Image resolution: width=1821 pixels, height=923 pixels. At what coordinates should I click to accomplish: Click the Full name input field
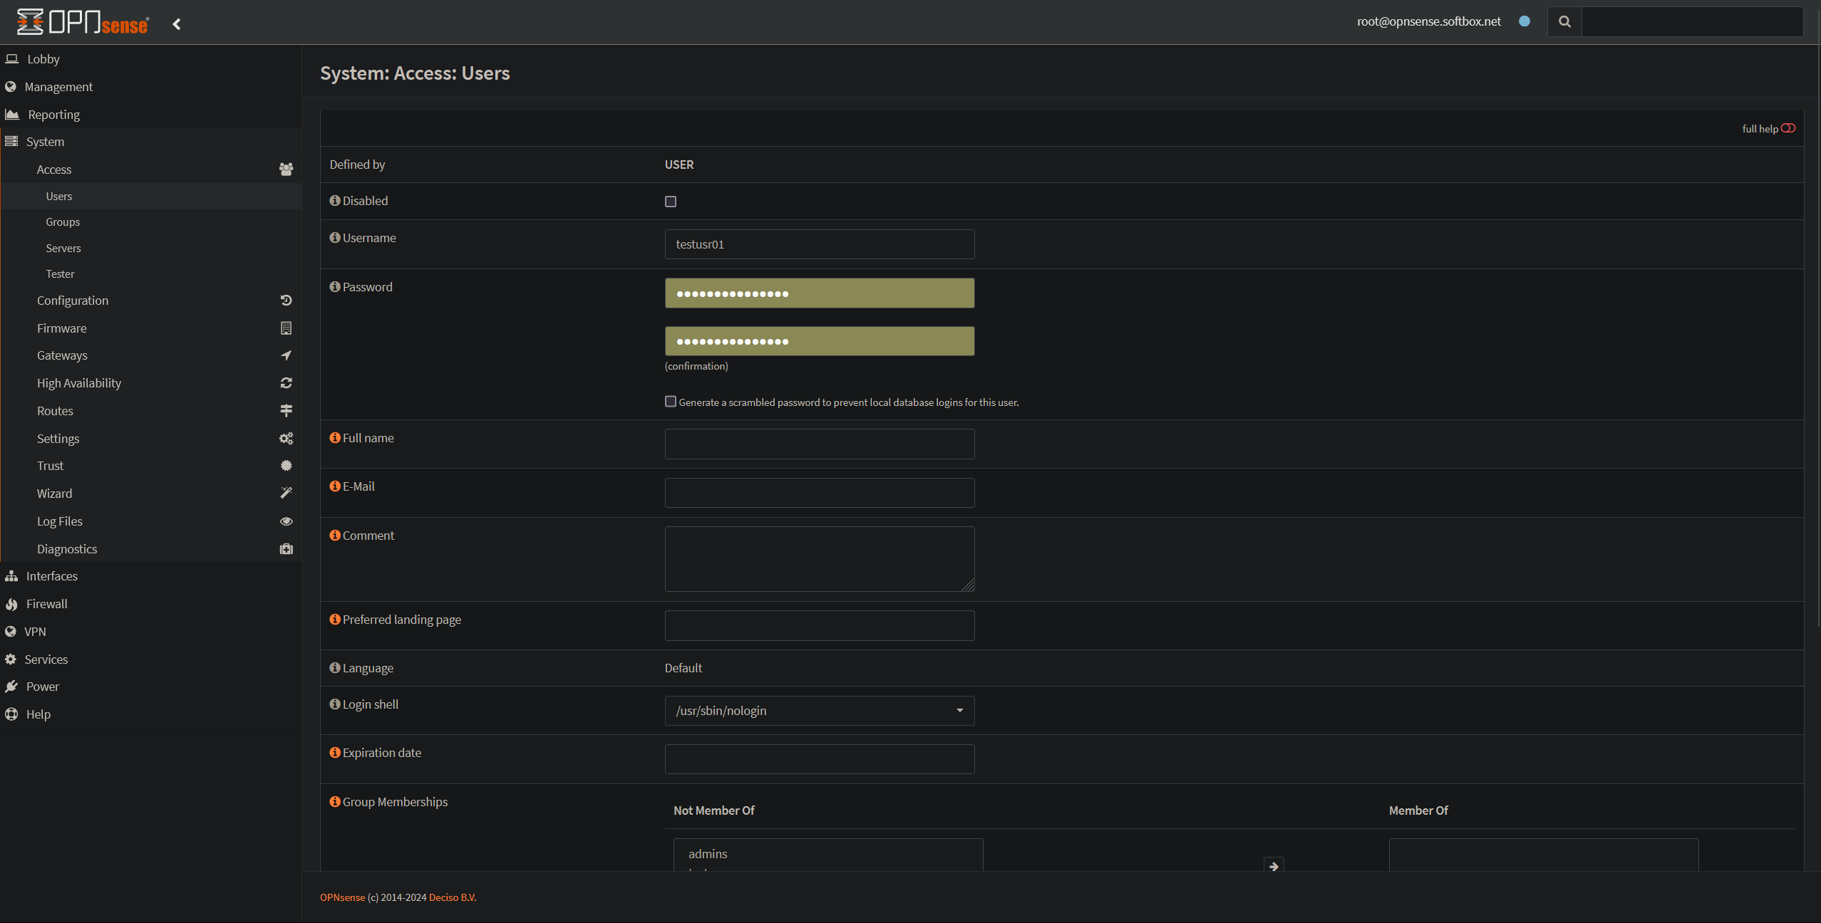819,444
